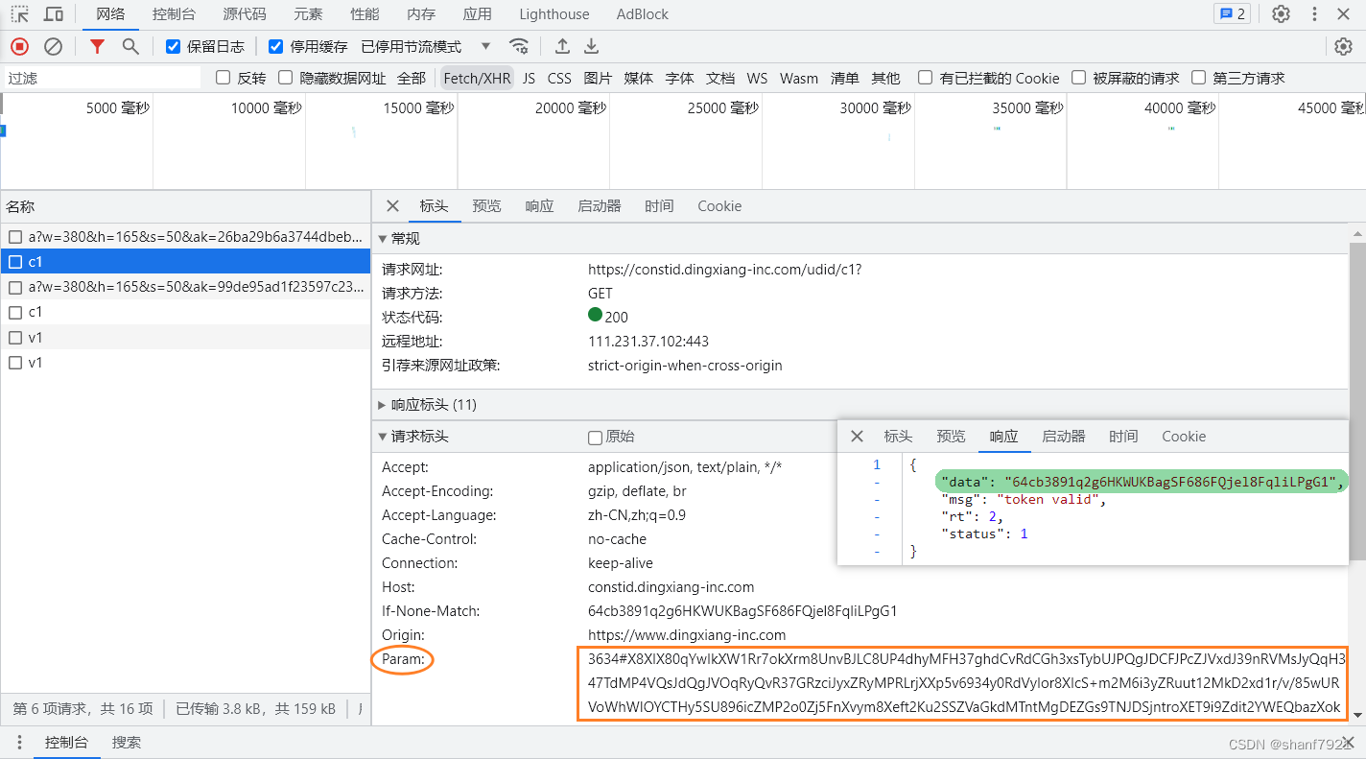The height and width of the screenshot is (759, 1366).
Task: Open the Search 搜索 drawer tab
Action: pyautogui.click(x=127, y=743)
